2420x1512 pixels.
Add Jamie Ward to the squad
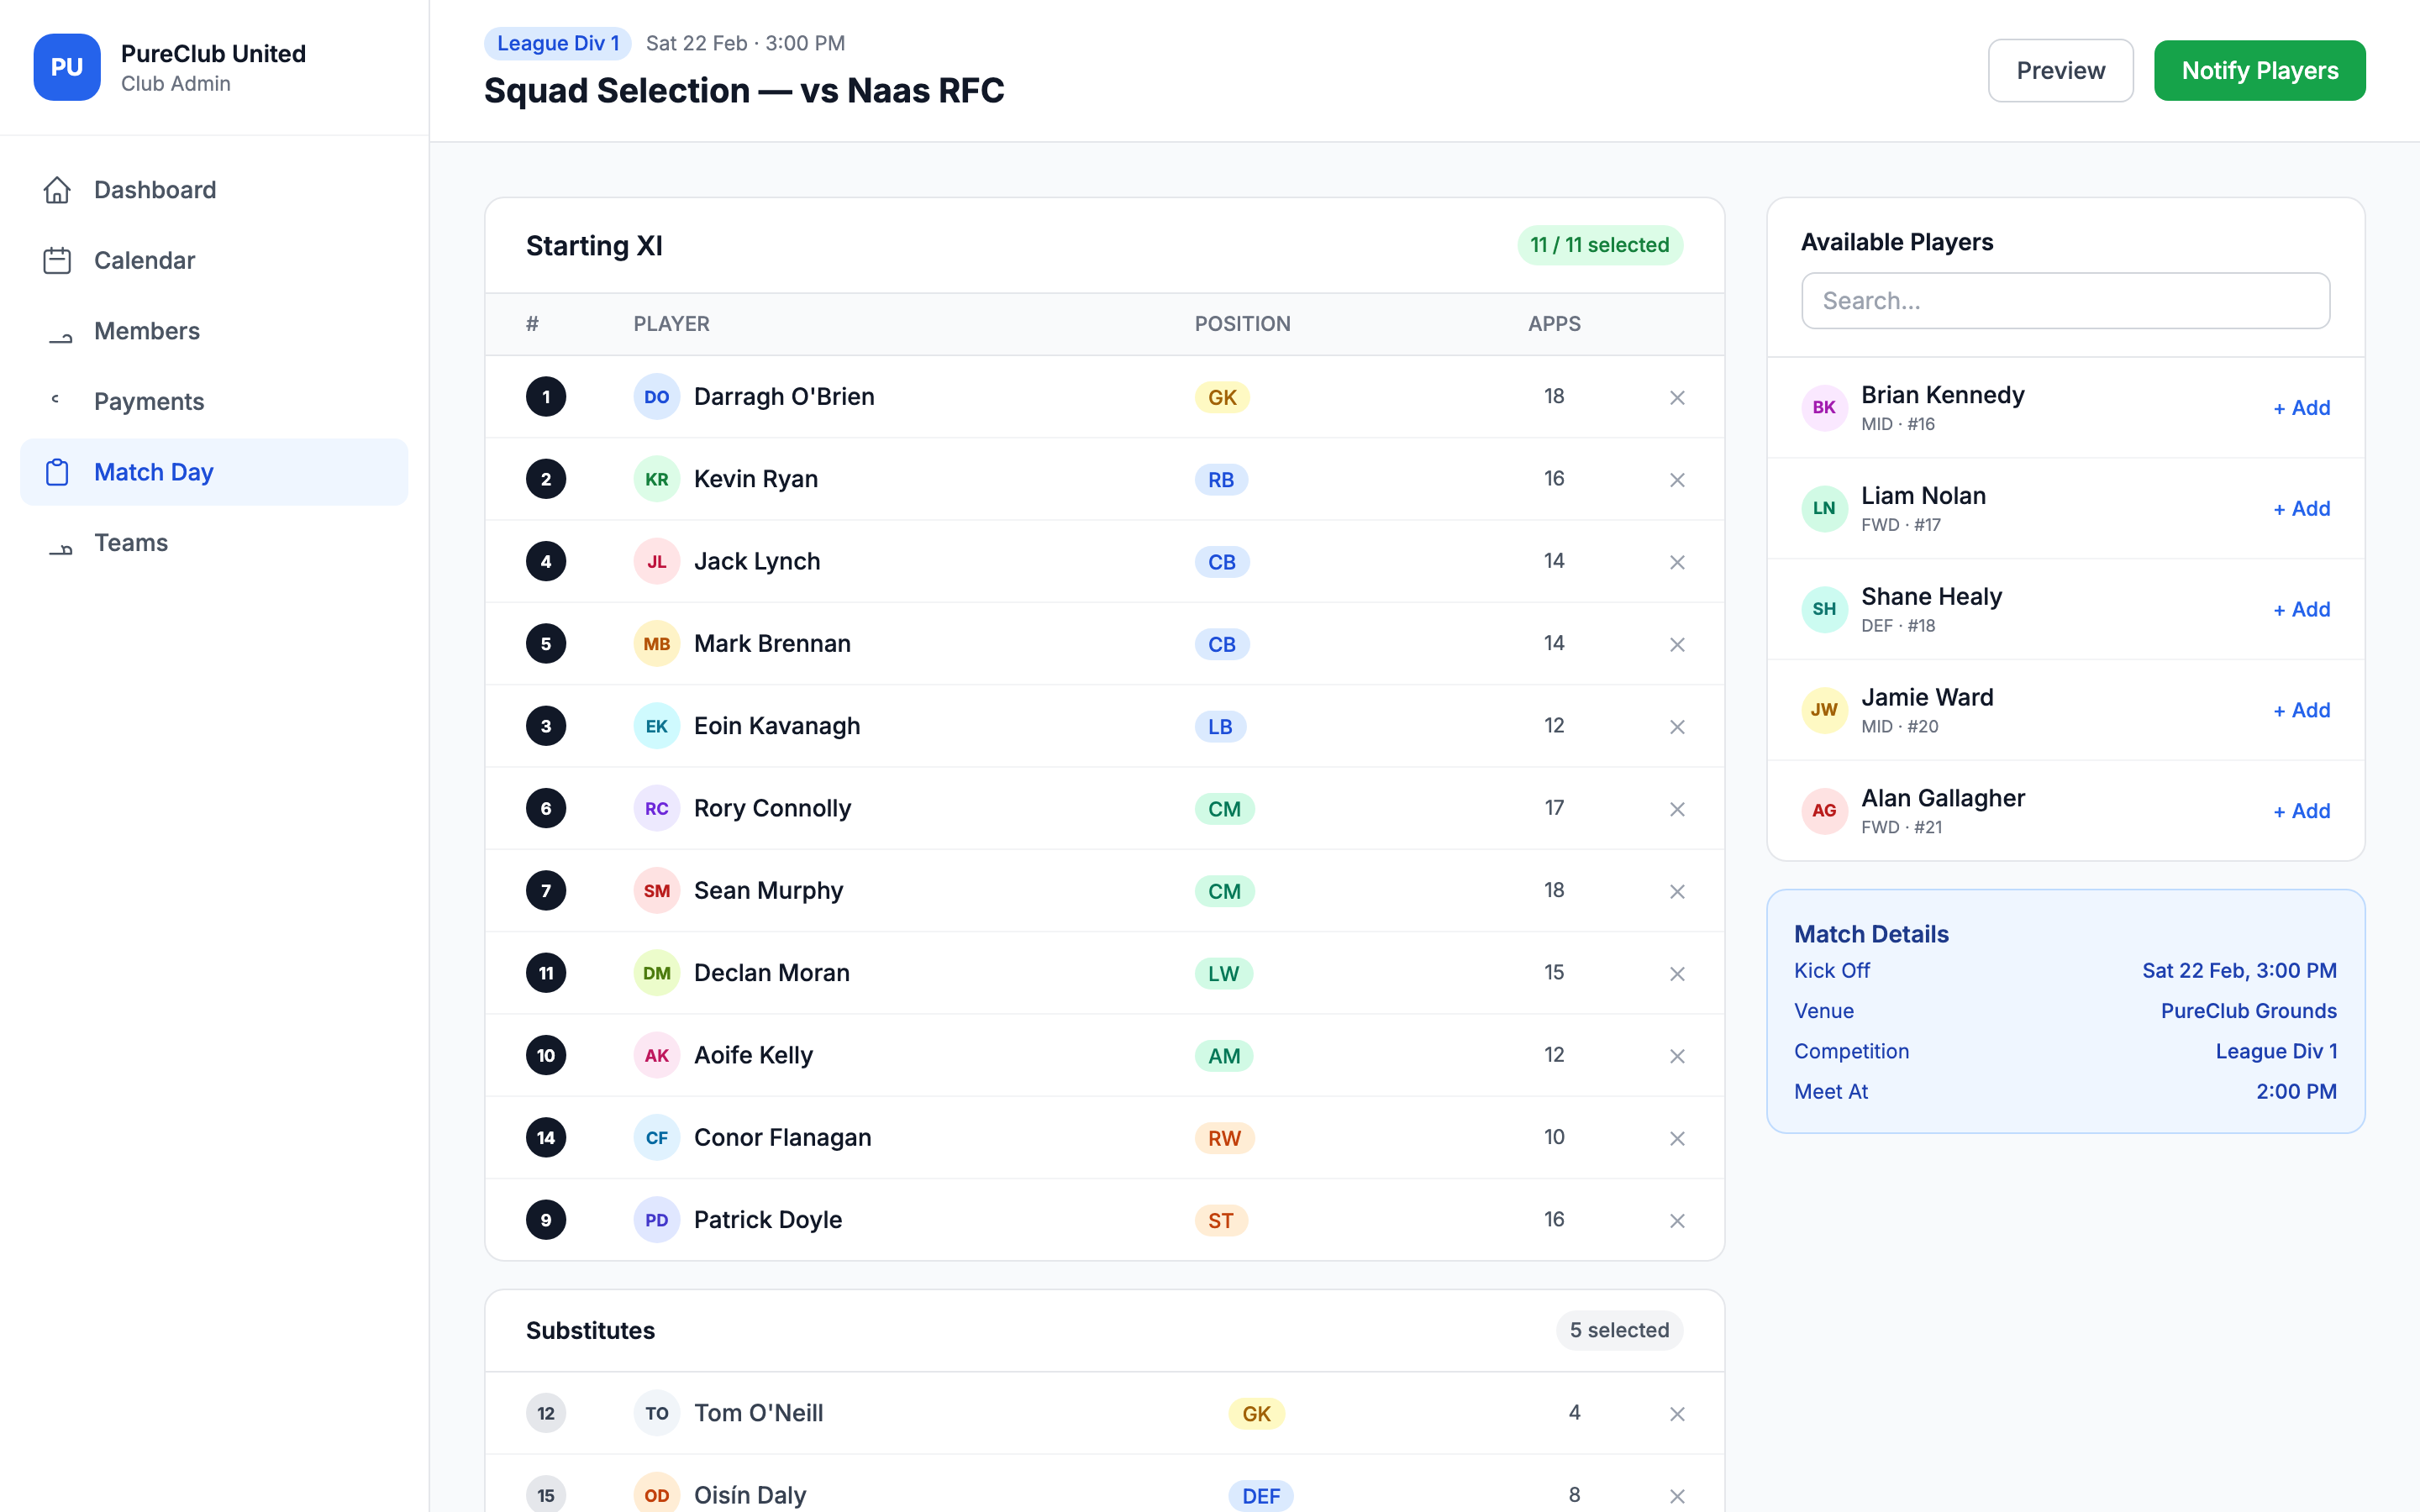pyautogui.click(x=2301, y=711)
